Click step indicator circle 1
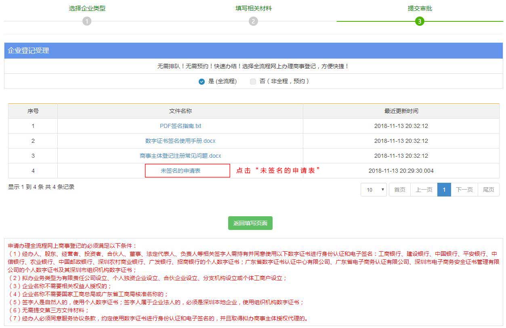This screenshot has width=506, height=328. point(87,21)
